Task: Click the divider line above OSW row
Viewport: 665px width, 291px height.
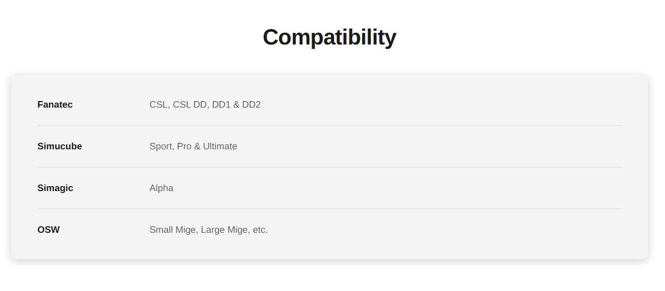Action: [329, 209]
